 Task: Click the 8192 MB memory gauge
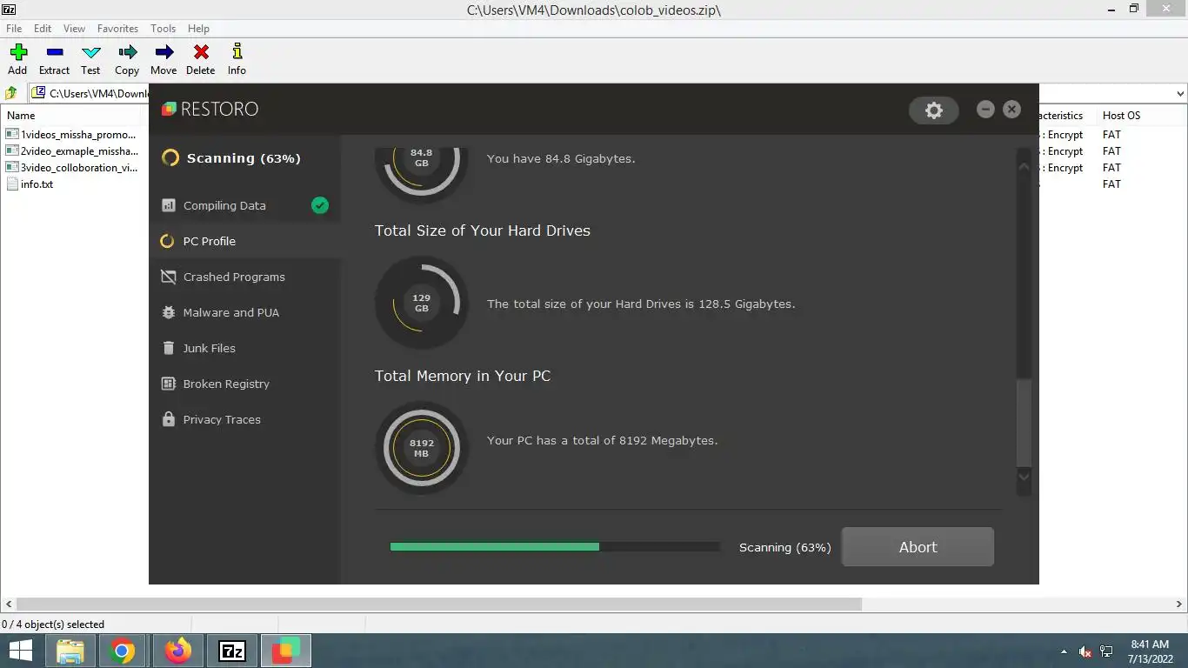422,448
